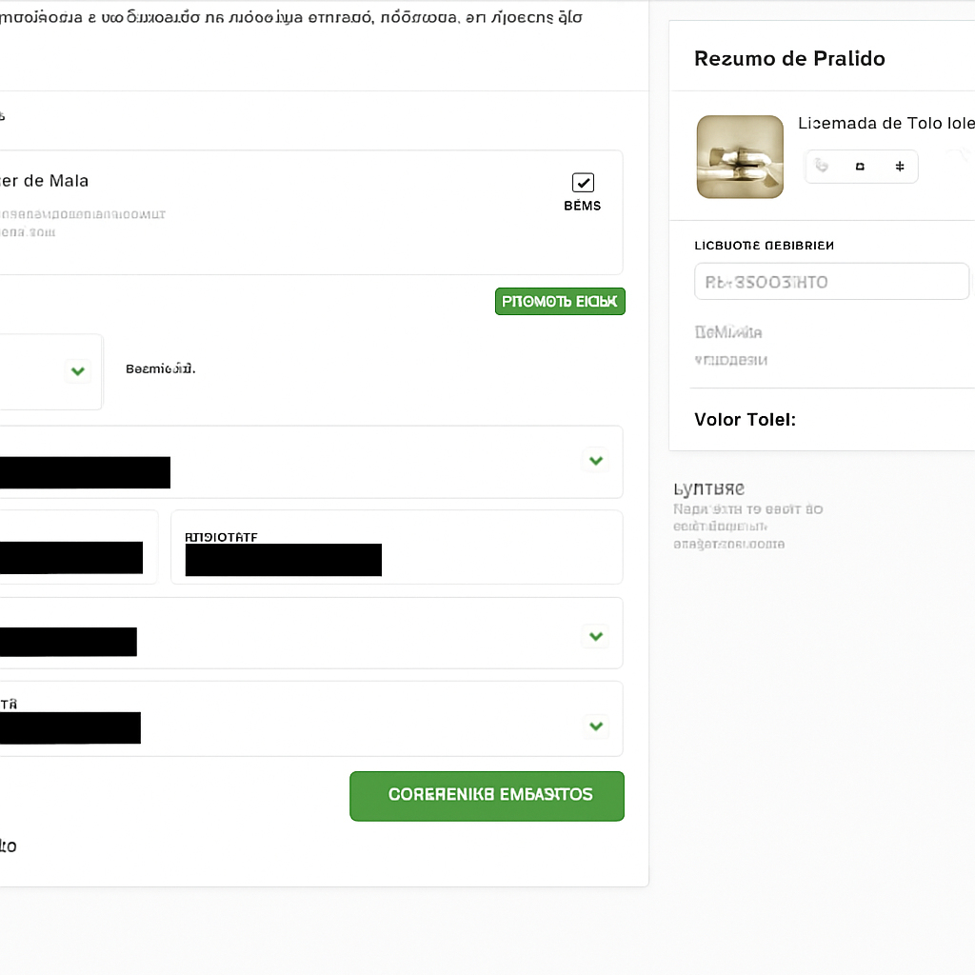Select the product thumbnail in Rezumo de Pralido

tap(740, 156)
